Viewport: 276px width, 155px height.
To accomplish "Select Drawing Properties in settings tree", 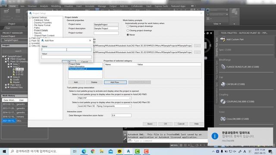I will point(43,23).
